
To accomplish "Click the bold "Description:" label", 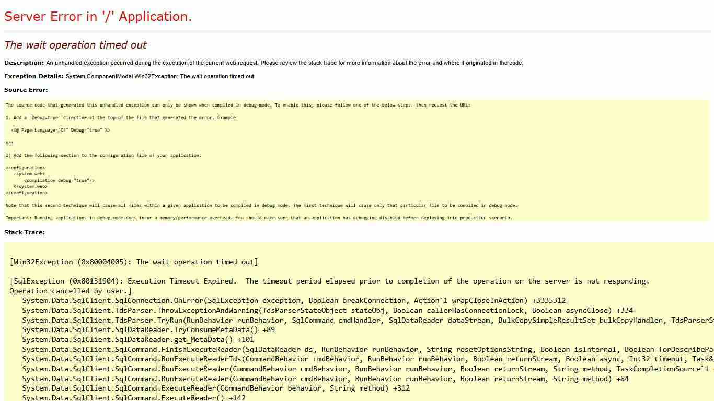I will pyautogui.click(x=24, y=63).
